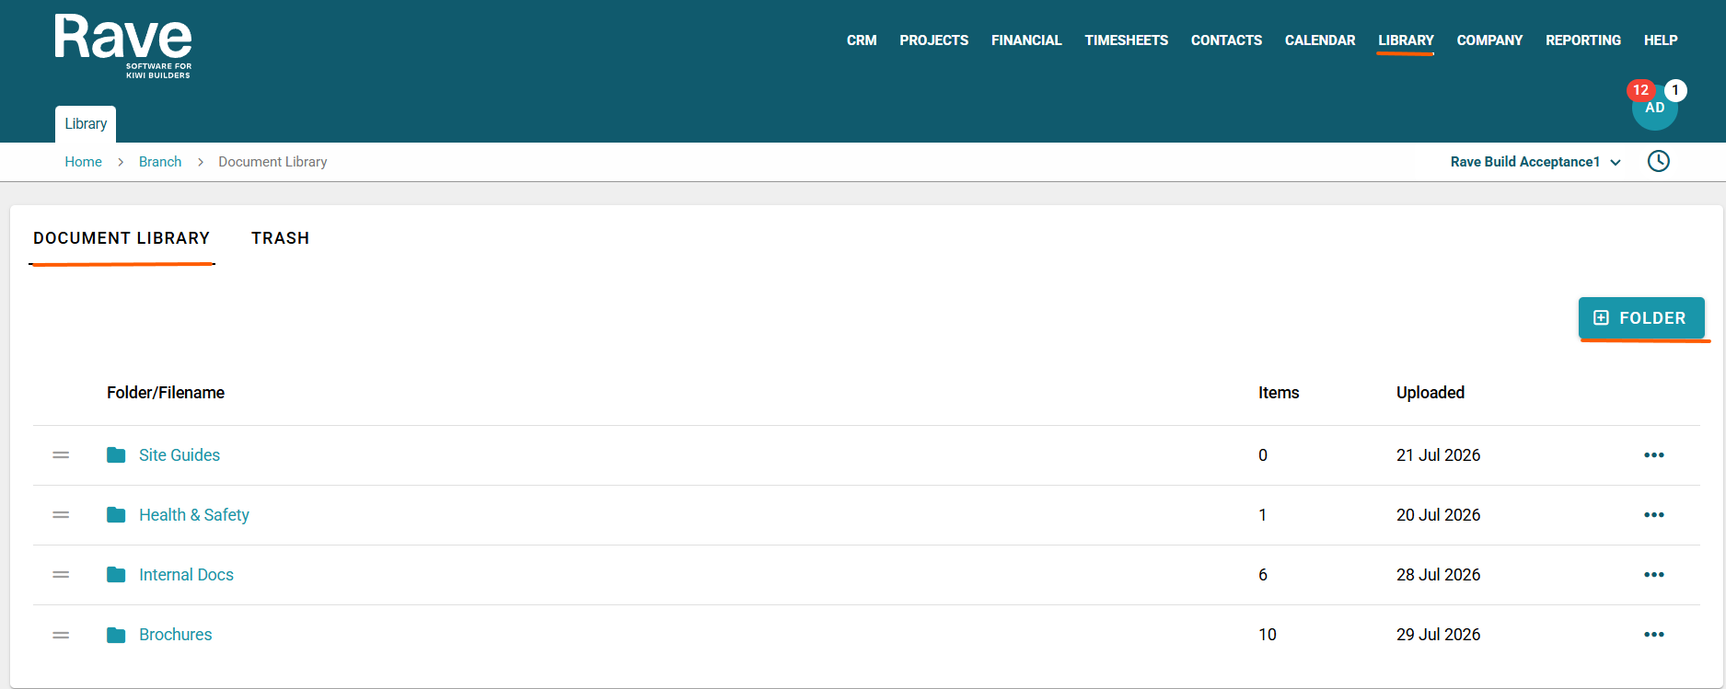Click the Rave logo
Screen dimensions: 1726x689
pyautogui.click(x=123, y=46)
